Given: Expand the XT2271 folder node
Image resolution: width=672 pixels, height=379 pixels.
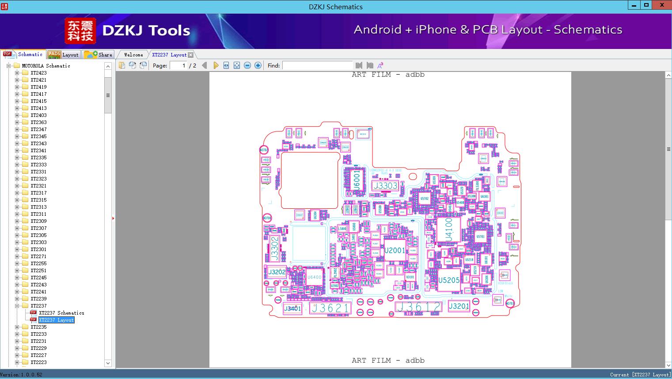Looking at the screenshot, I should (17, 256).
